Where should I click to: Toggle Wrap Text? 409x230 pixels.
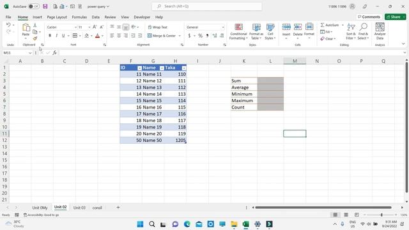[x=158, y=27]
